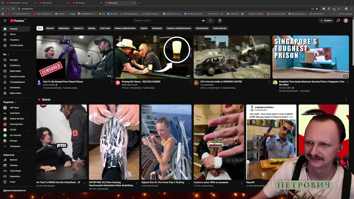Viewport: 354px width, 199px height.
Task: Select the Подкасты filter chip
Action: tap(79, 28)
